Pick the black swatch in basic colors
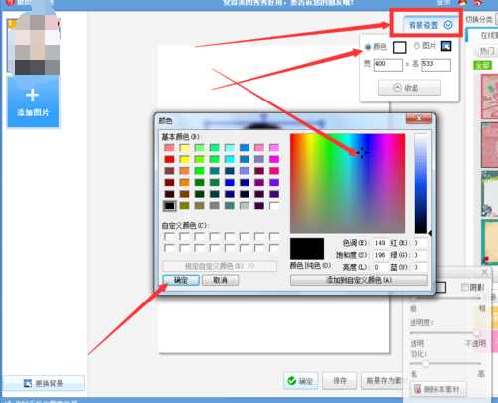498x403 pixels. click(169, 206)
